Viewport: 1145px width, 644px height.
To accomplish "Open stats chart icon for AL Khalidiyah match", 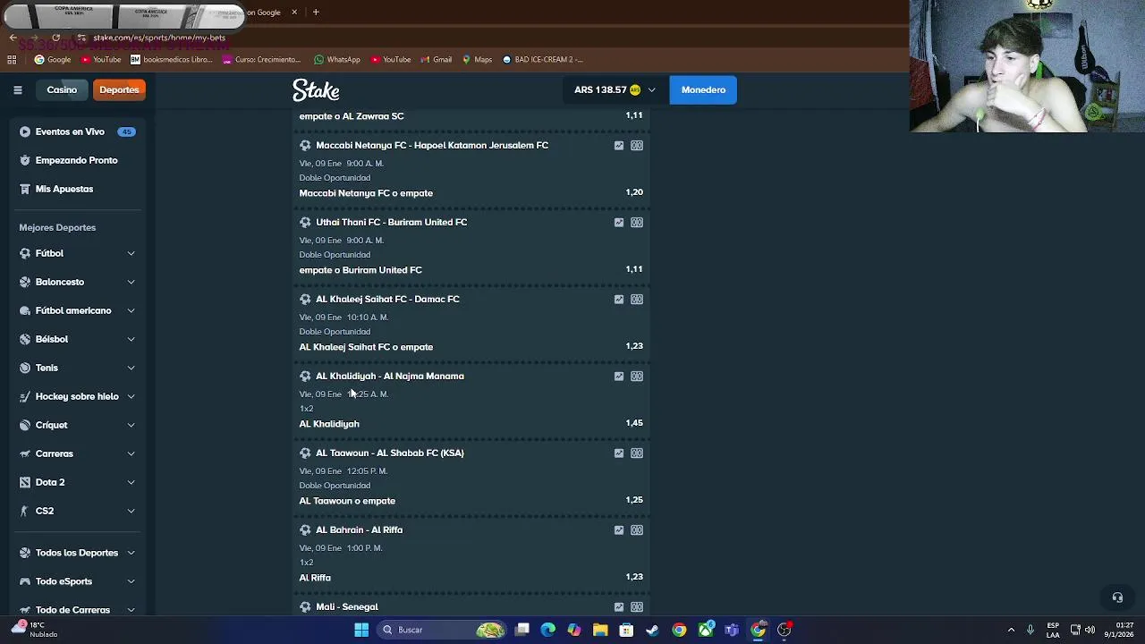I will (619, 376).
